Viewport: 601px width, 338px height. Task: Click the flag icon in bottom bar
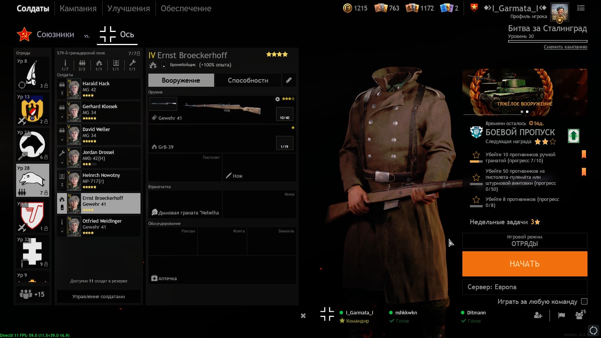click(562, 315)
